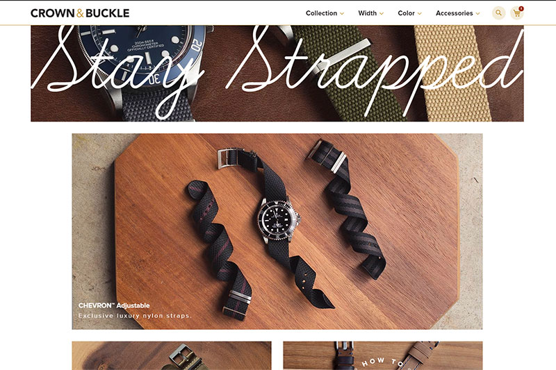Open the 'How To' leather strap tile

point(383,355)
